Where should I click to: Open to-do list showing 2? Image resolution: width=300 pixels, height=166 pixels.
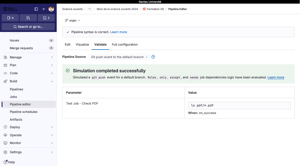46,18
